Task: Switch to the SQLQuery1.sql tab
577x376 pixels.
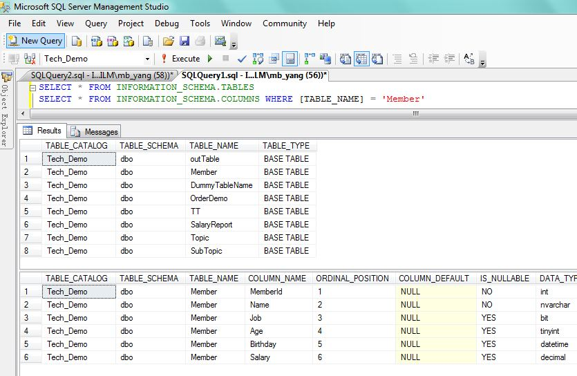Action: (x=254, y=75)
